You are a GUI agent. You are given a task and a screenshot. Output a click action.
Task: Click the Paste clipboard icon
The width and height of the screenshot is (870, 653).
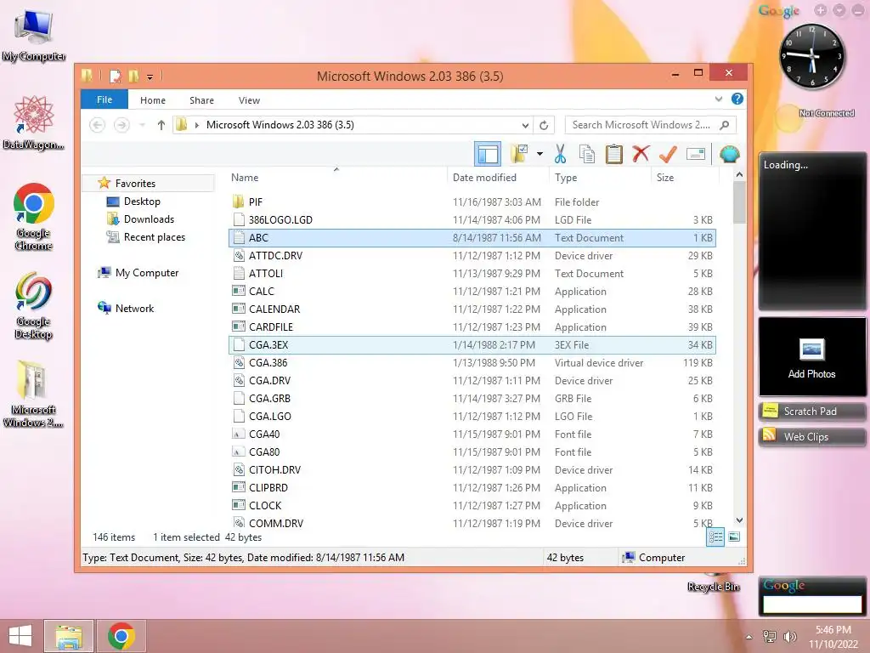613,154
